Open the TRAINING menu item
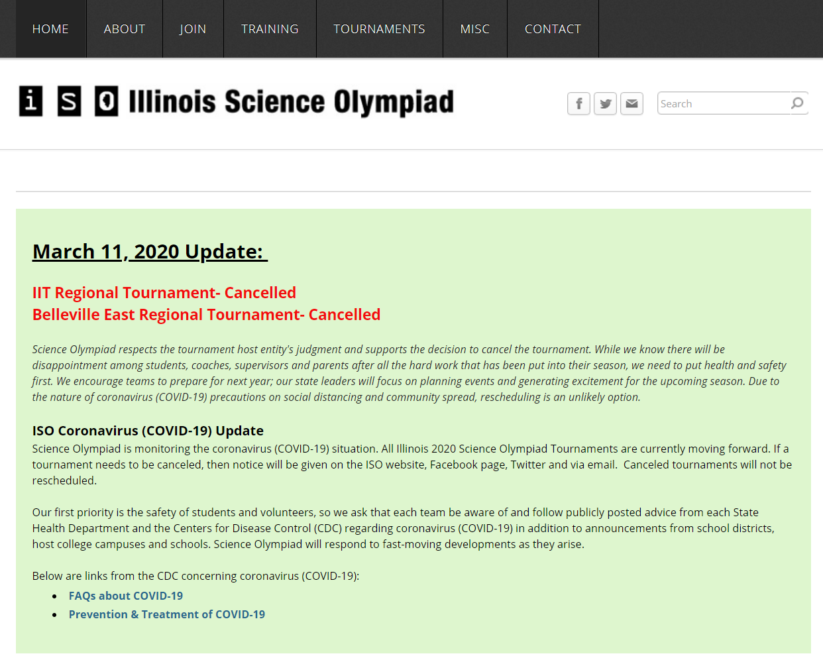 coord(270,29)
